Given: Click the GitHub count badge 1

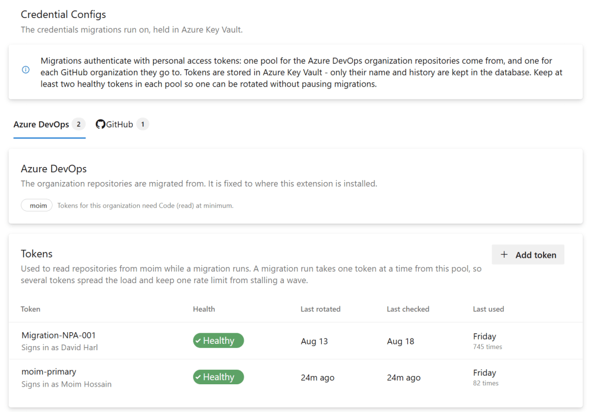Looking at the screenshot, I should pyautogui.click(x=143, y=124).
